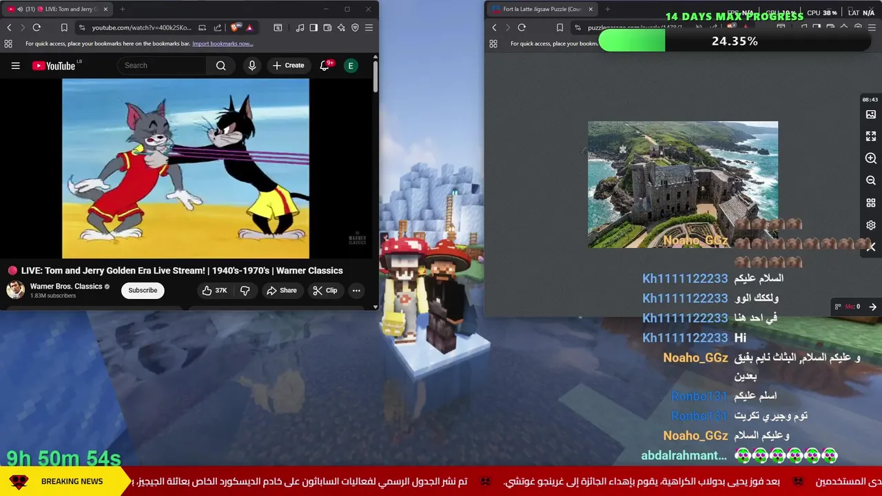Mute the audio on the YouTube tab
The height and width of the screenshot is (496, 882).
(19, 9)
